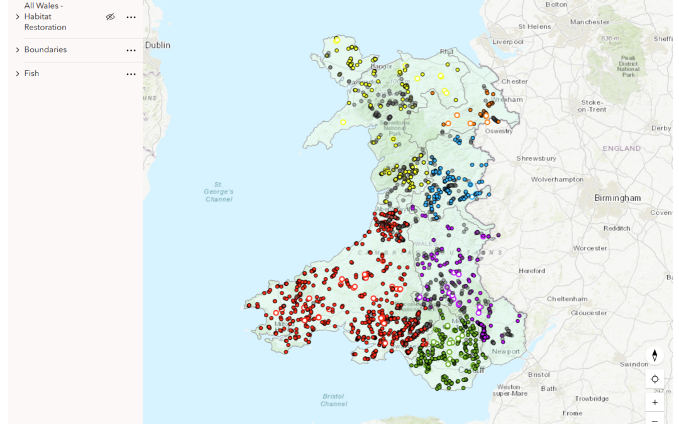Click the Oswestry label on the map
The width and height of the screenshot is (679, 424).
499,131
